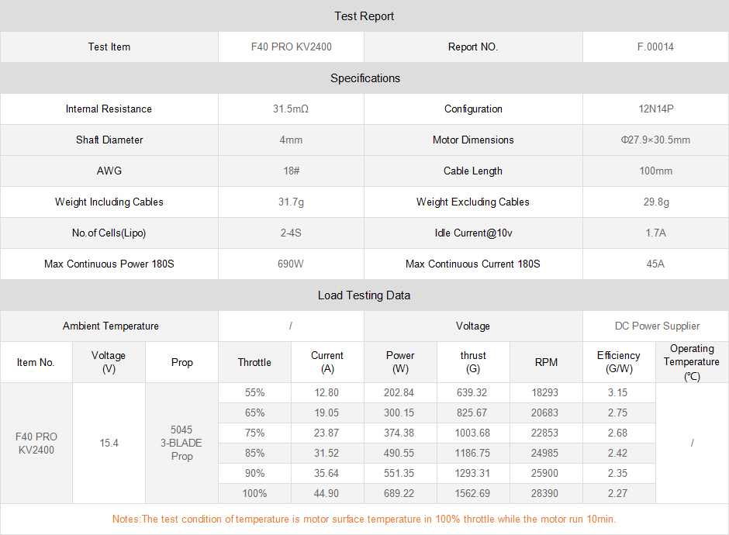Click the Load Testing Data header
729x535 pixels.
[x=364, y=295]
